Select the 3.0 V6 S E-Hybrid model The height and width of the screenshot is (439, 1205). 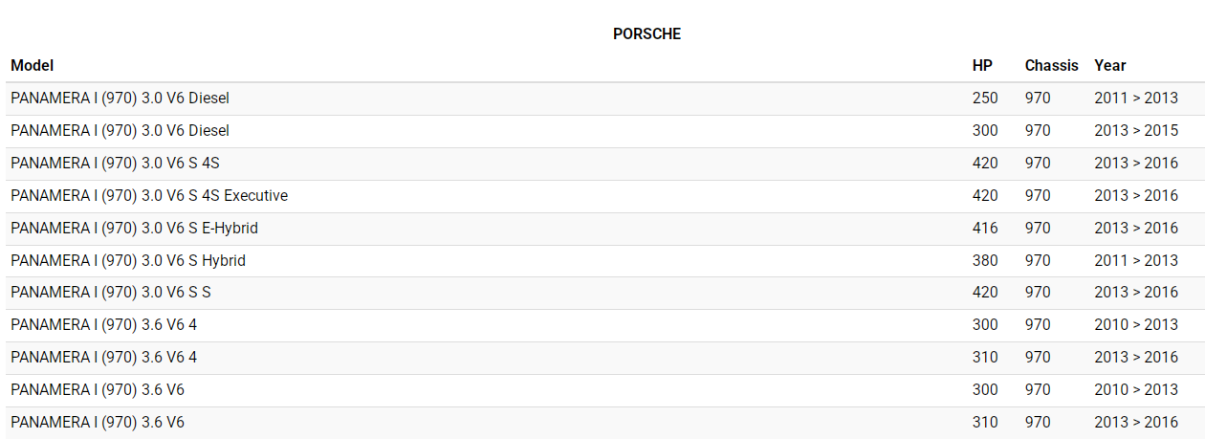click(x=134, y=229)
